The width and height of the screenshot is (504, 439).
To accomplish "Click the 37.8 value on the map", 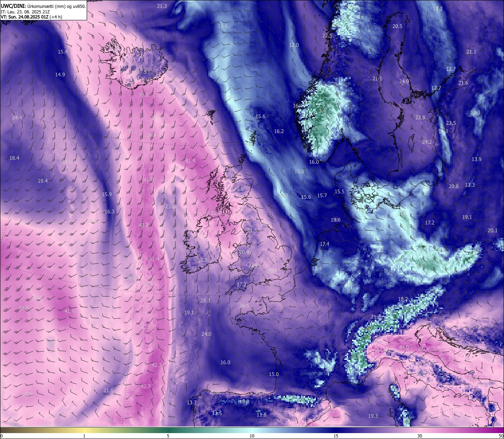I will pos(24,308).
